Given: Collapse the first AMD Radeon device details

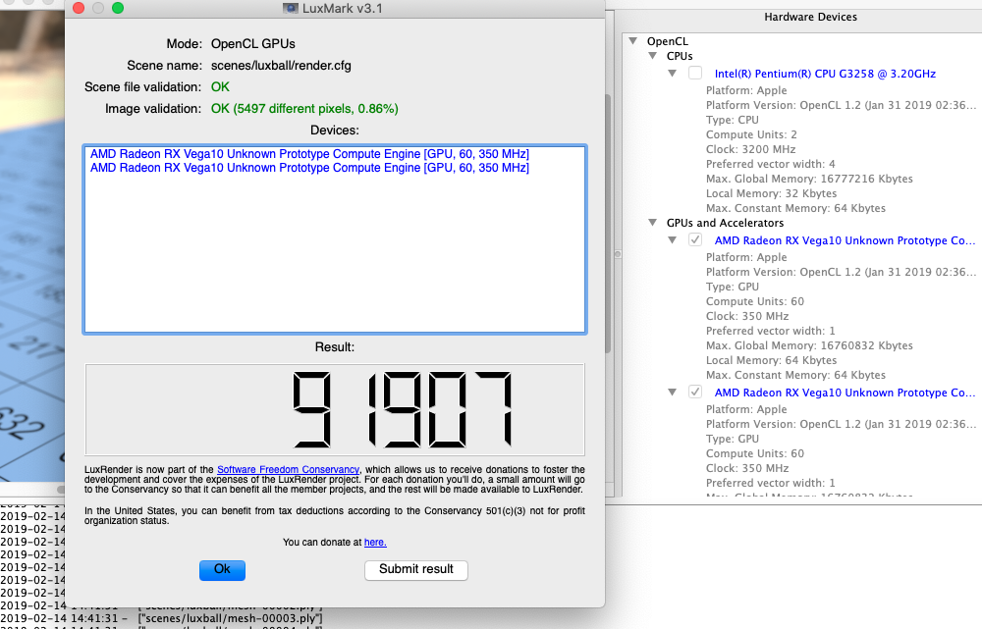Looking at the screenshot, I should pyautogui.click(x=672, y=240).
